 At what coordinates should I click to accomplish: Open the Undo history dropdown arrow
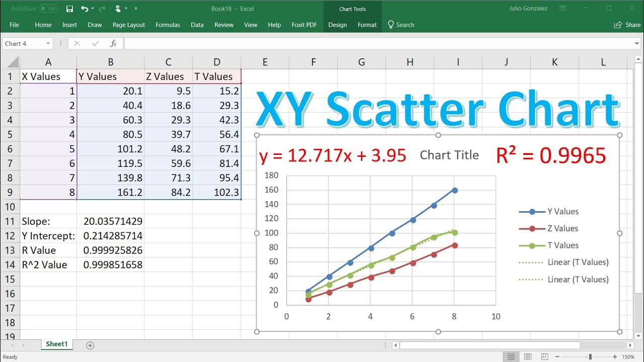tap(92, 9)
